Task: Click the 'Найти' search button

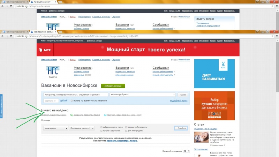Action: (182, 95)
